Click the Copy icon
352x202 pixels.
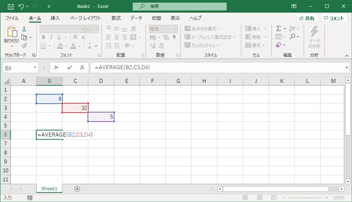[x=24, y=37]
